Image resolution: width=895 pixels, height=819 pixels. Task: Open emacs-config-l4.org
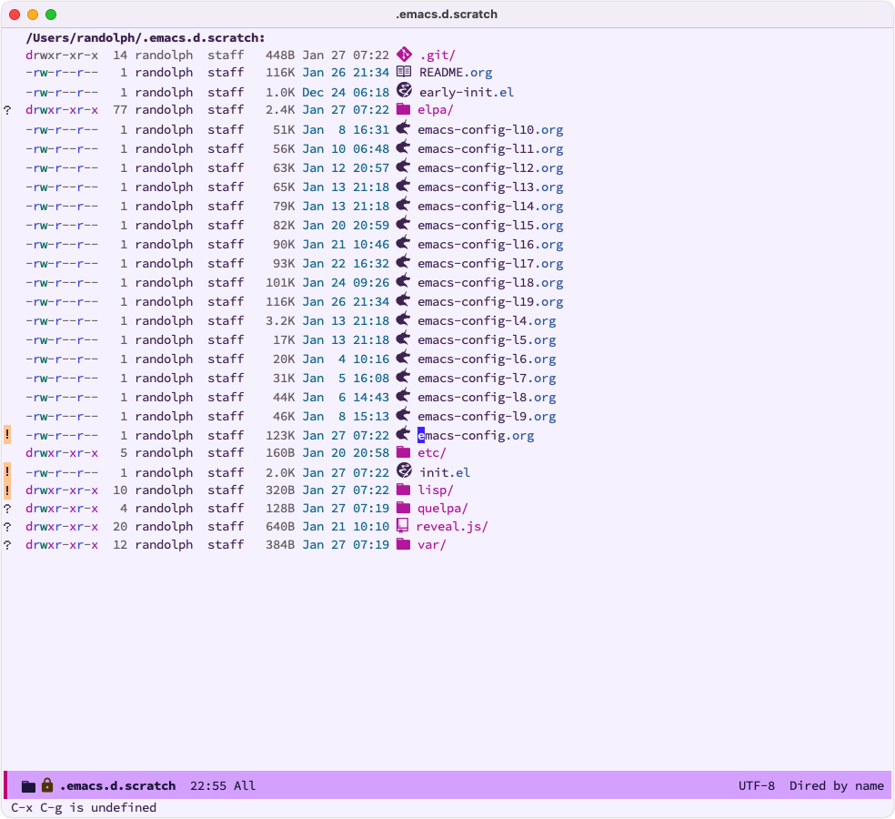(x=487, y=321)
